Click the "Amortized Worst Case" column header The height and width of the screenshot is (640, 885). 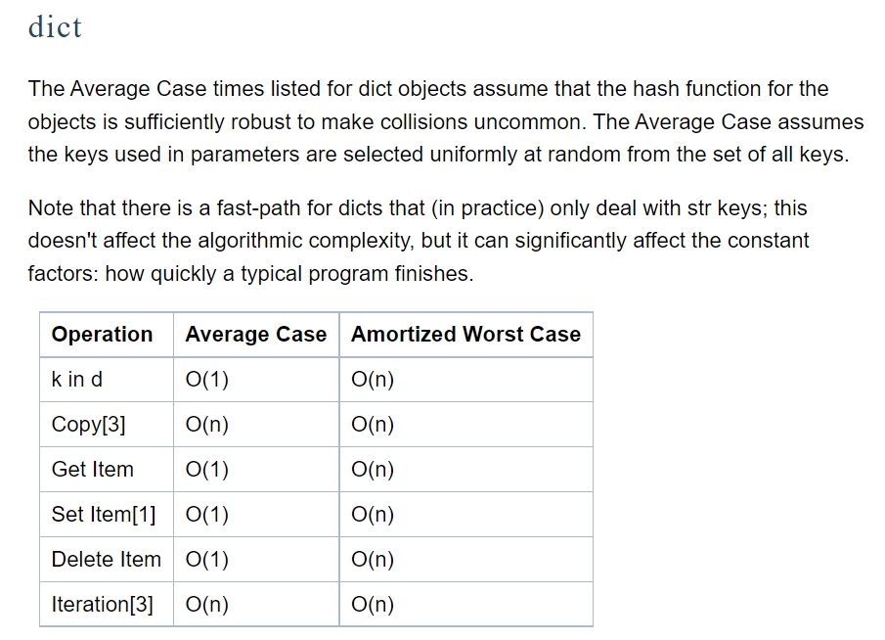tap(465, 335)
